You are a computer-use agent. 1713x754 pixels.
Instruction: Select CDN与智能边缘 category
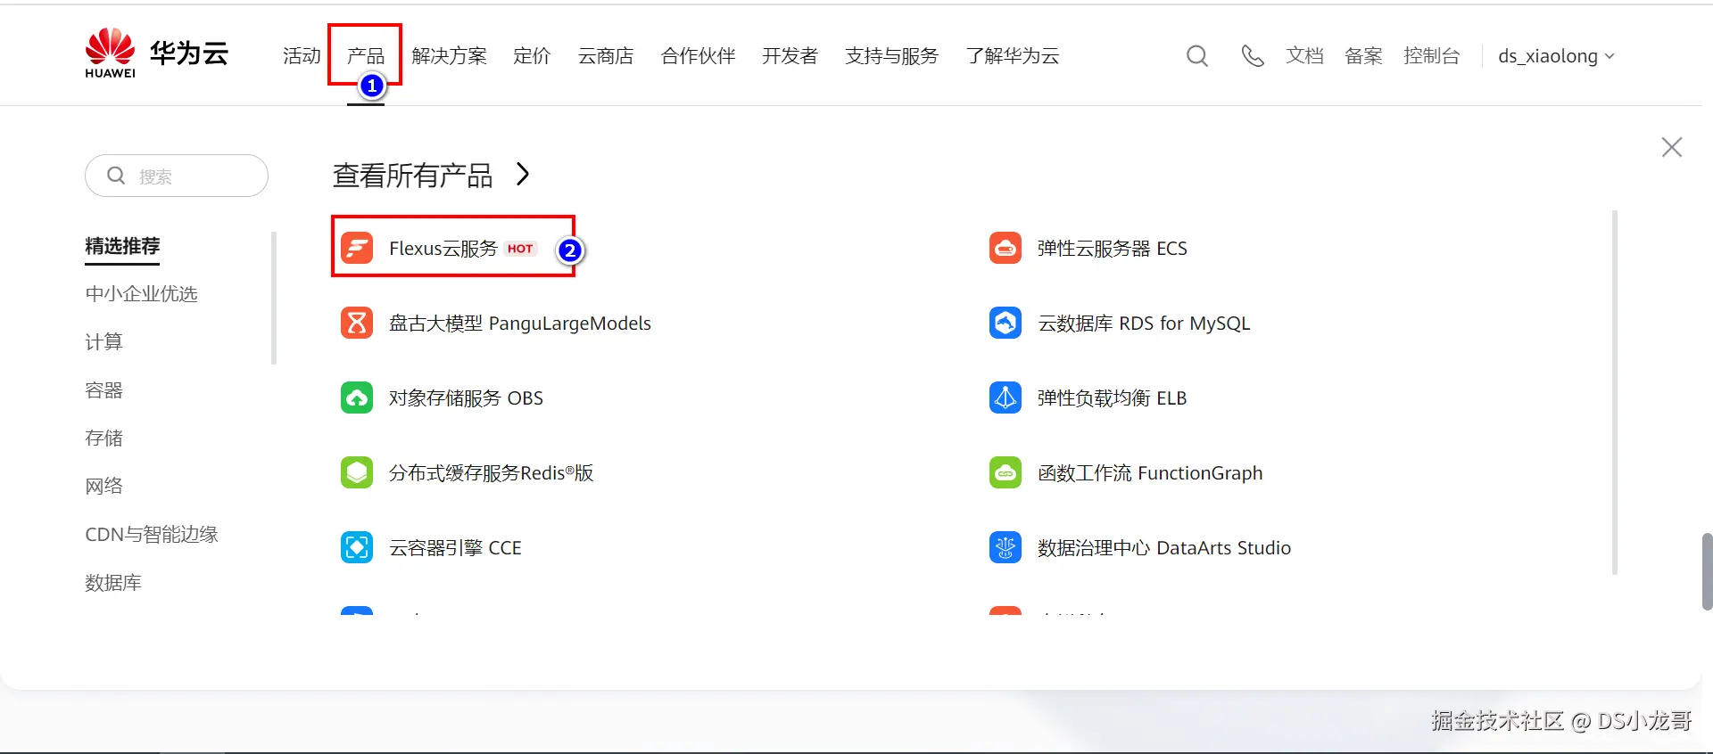152,535
